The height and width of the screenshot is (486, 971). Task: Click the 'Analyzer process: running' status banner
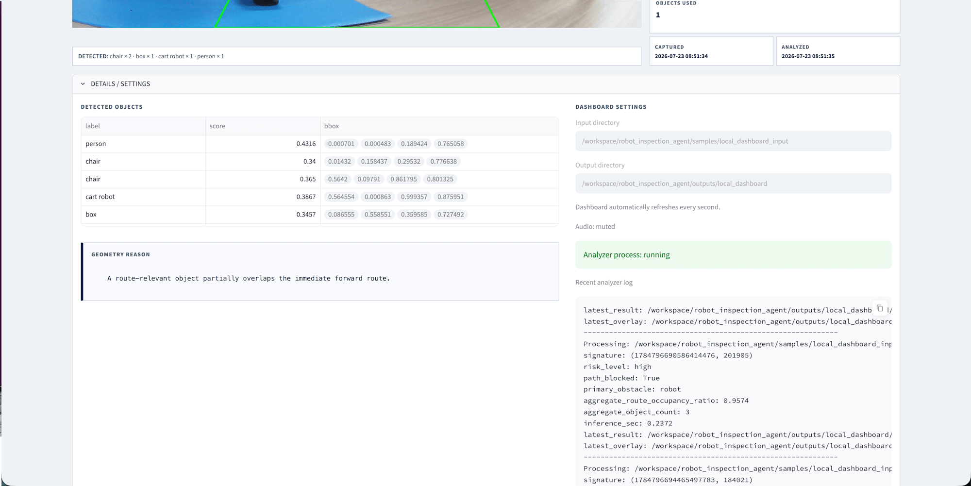[733, 255]
